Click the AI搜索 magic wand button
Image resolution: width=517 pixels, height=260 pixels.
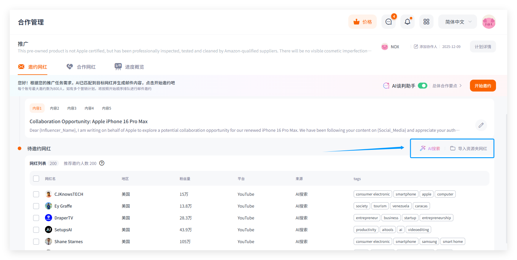coord(430,148)
